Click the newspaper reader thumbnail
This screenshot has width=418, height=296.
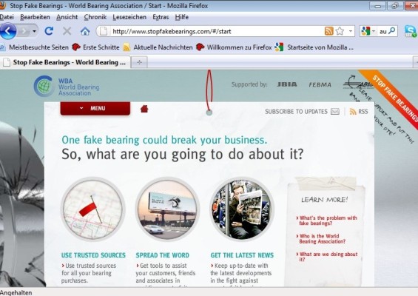point(243,209)
